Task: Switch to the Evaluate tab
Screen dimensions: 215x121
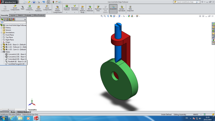Action: [28, 15]
